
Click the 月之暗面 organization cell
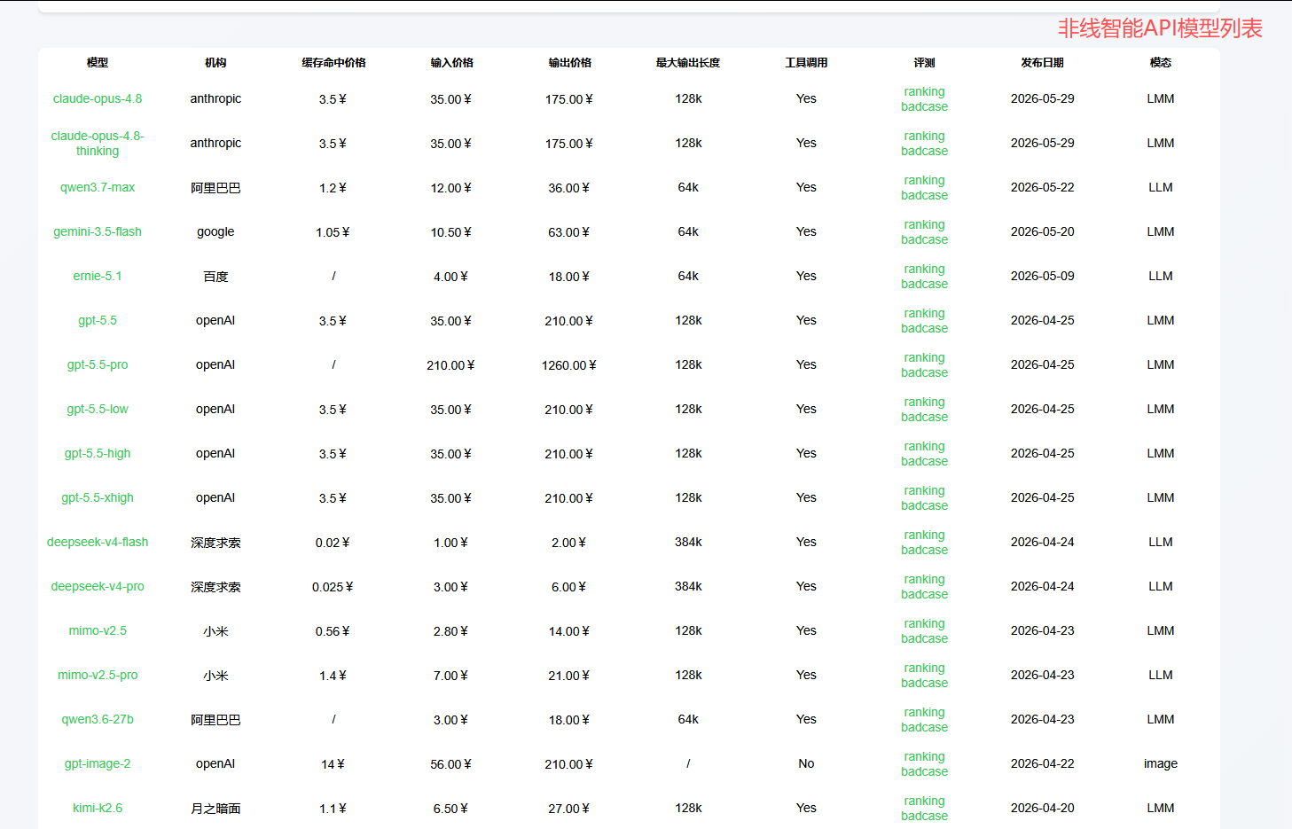(215, 809)
